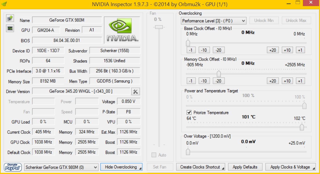Screen dimensions: 320x174
Task: Click the green app icon in title bar
Action: tap(4, 4)
